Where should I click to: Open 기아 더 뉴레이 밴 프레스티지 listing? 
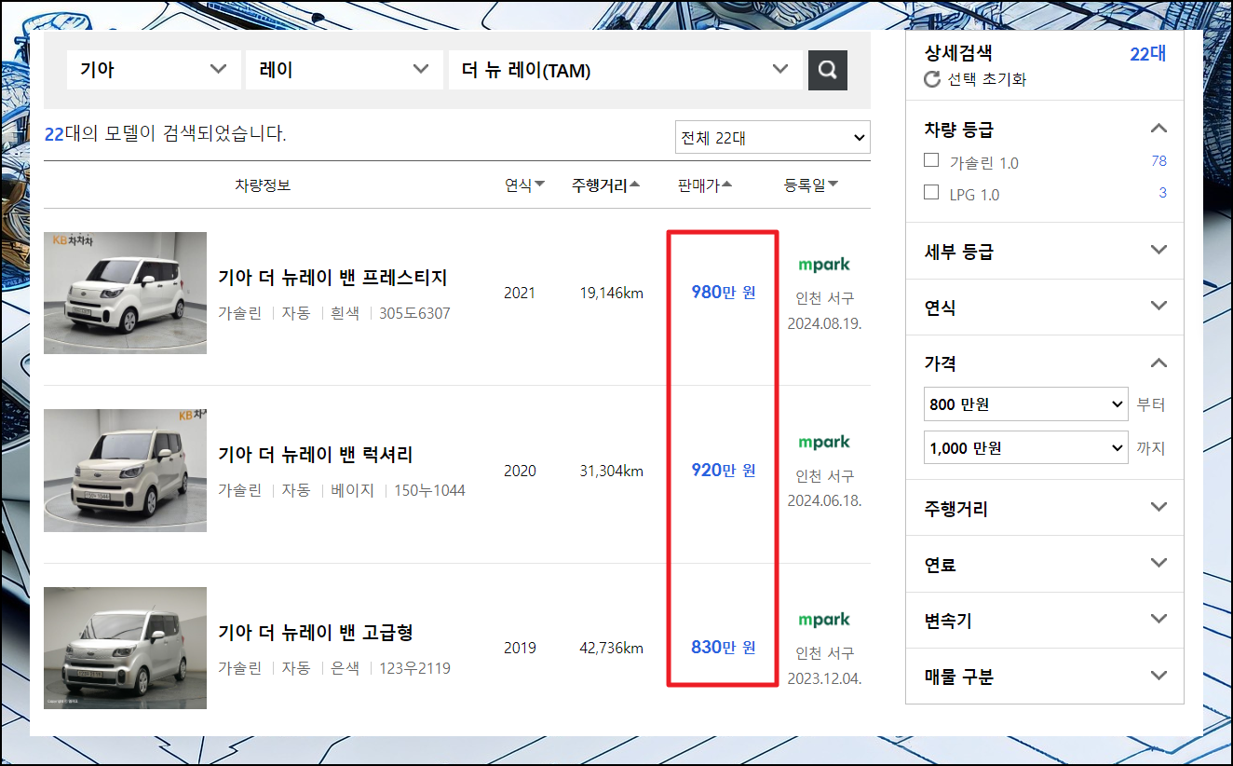[332, 278]
